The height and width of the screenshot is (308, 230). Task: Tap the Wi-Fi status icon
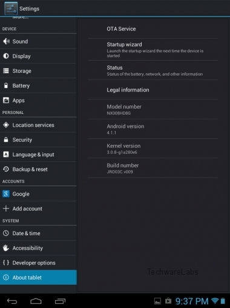tap(215, 301)
